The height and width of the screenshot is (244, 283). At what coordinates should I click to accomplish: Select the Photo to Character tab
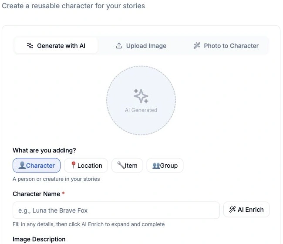[226, 46]
